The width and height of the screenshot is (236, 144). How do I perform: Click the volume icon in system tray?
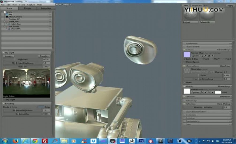pyautogui.click(x=213, y=141)
